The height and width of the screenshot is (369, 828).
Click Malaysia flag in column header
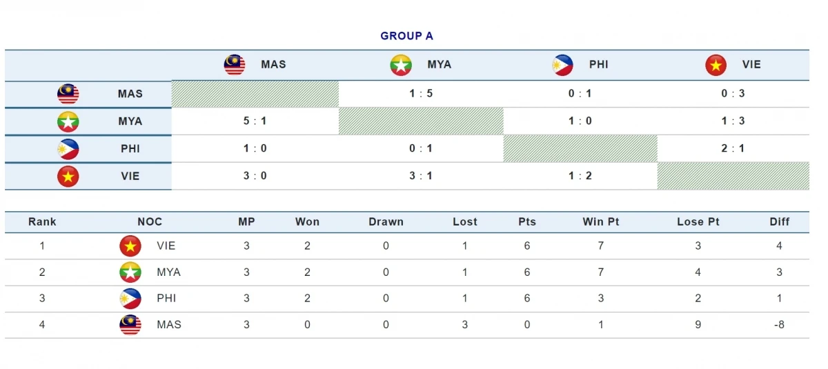click(x=235, y=65)
